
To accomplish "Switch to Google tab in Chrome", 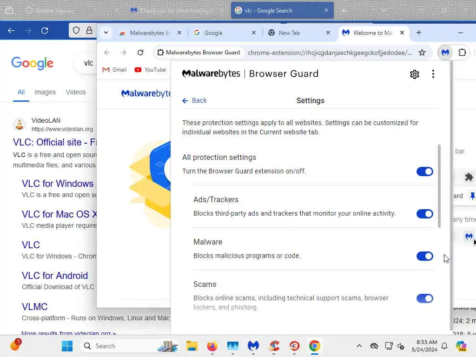I will [225, 33].
